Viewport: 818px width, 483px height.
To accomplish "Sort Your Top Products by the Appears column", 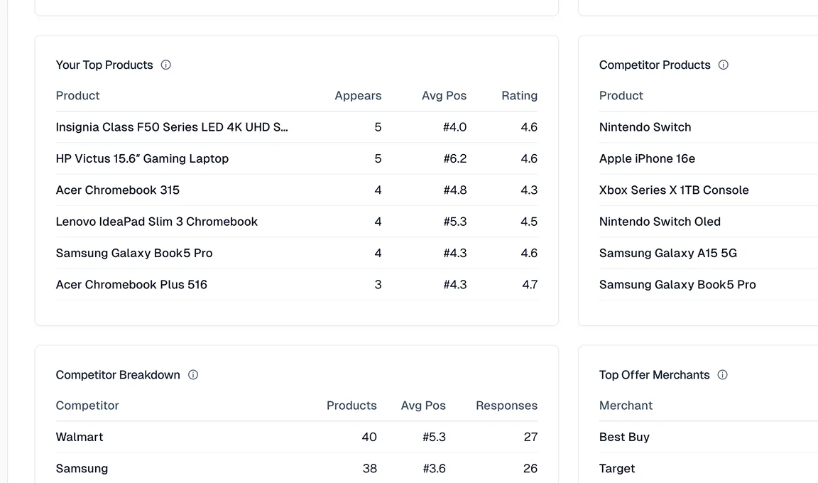I will click(x=358, y=95).
